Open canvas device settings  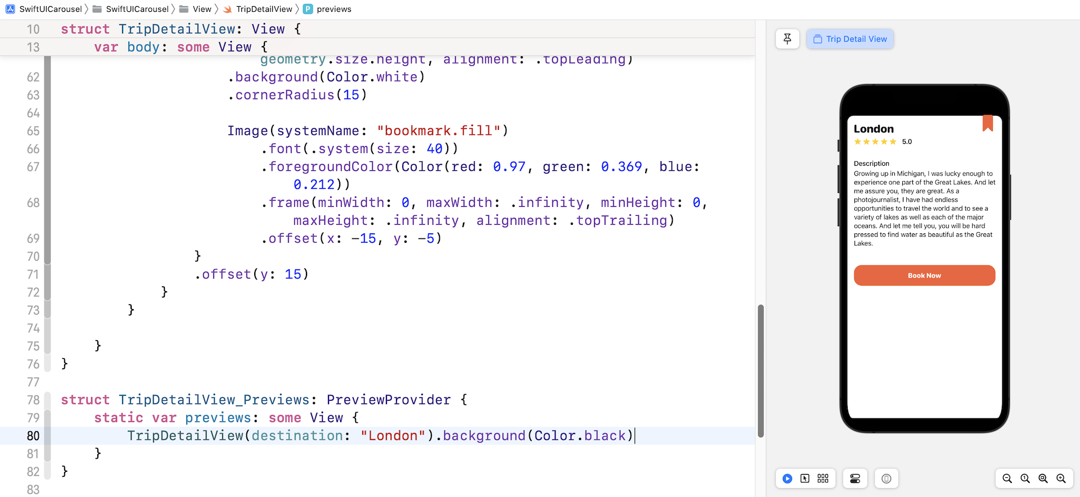coord(855,478)
